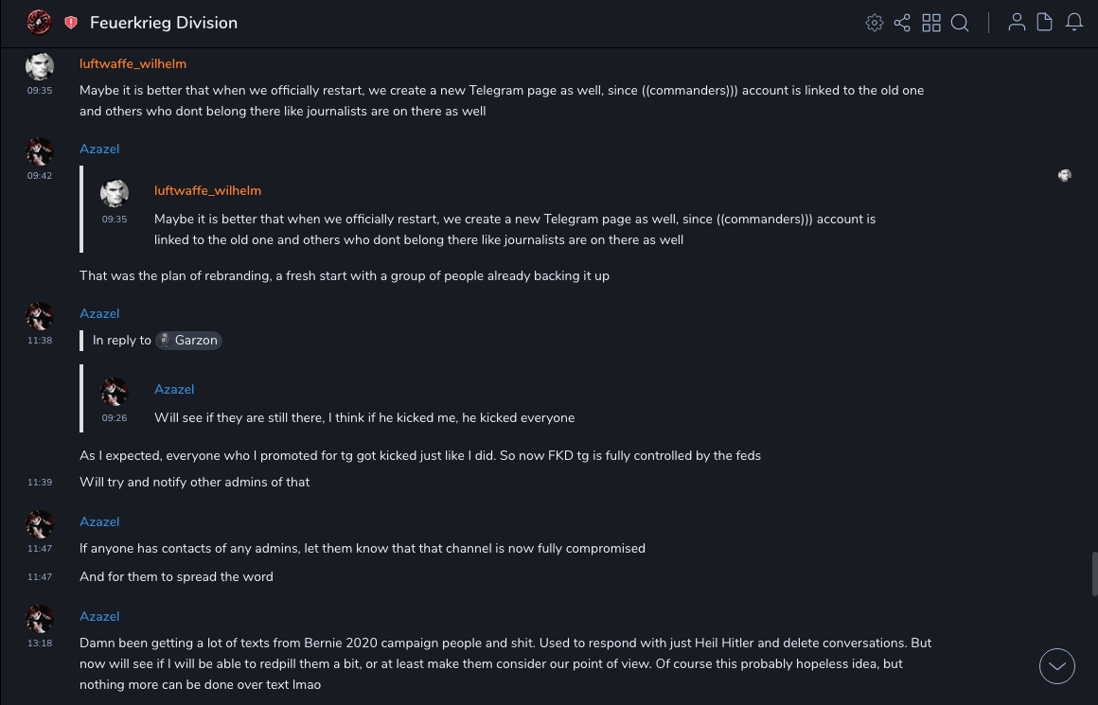1098x705 pixels.
Task: Open notifications panel with the bell icon
Action: (x=1074, y=23)
